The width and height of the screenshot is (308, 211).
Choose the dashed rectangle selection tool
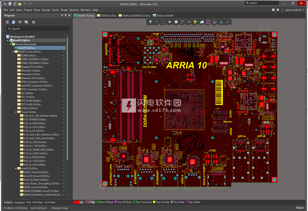[x=163, y=22]
